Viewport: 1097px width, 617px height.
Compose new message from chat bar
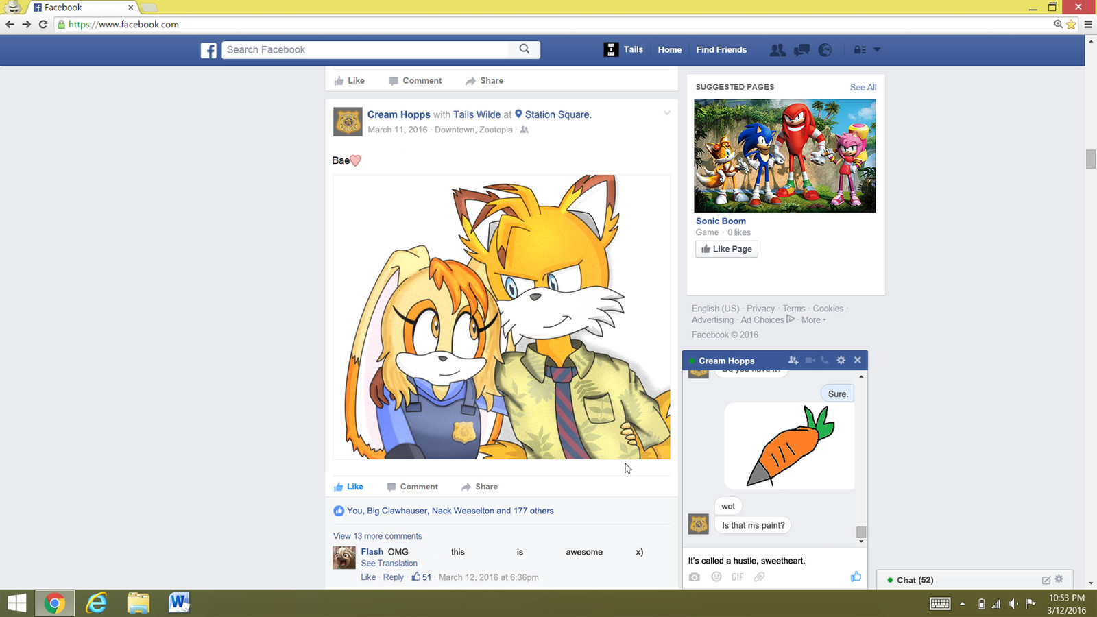point(1046,580)
